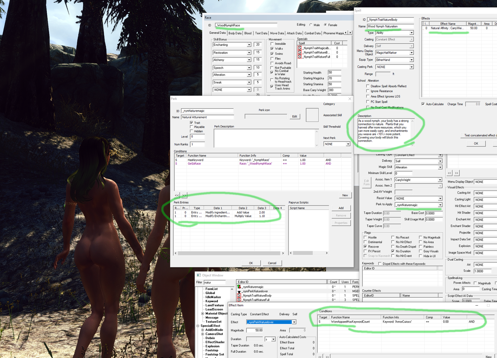
Task: Select the _NymphTraitMagicalb spell icon in Race Specials
Action: click(x=300, y=48)
